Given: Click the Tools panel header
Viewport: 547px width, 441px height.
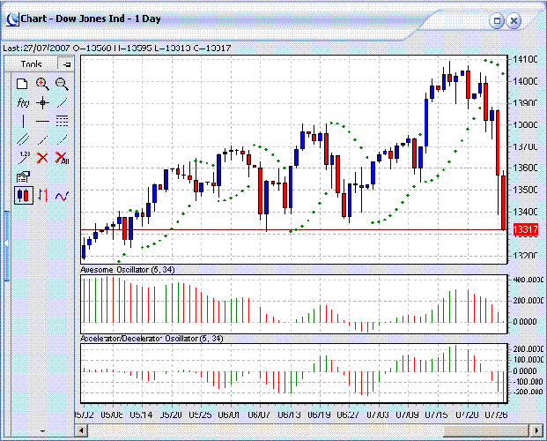Looking at the screenshot, I should (x=31, y=64).
